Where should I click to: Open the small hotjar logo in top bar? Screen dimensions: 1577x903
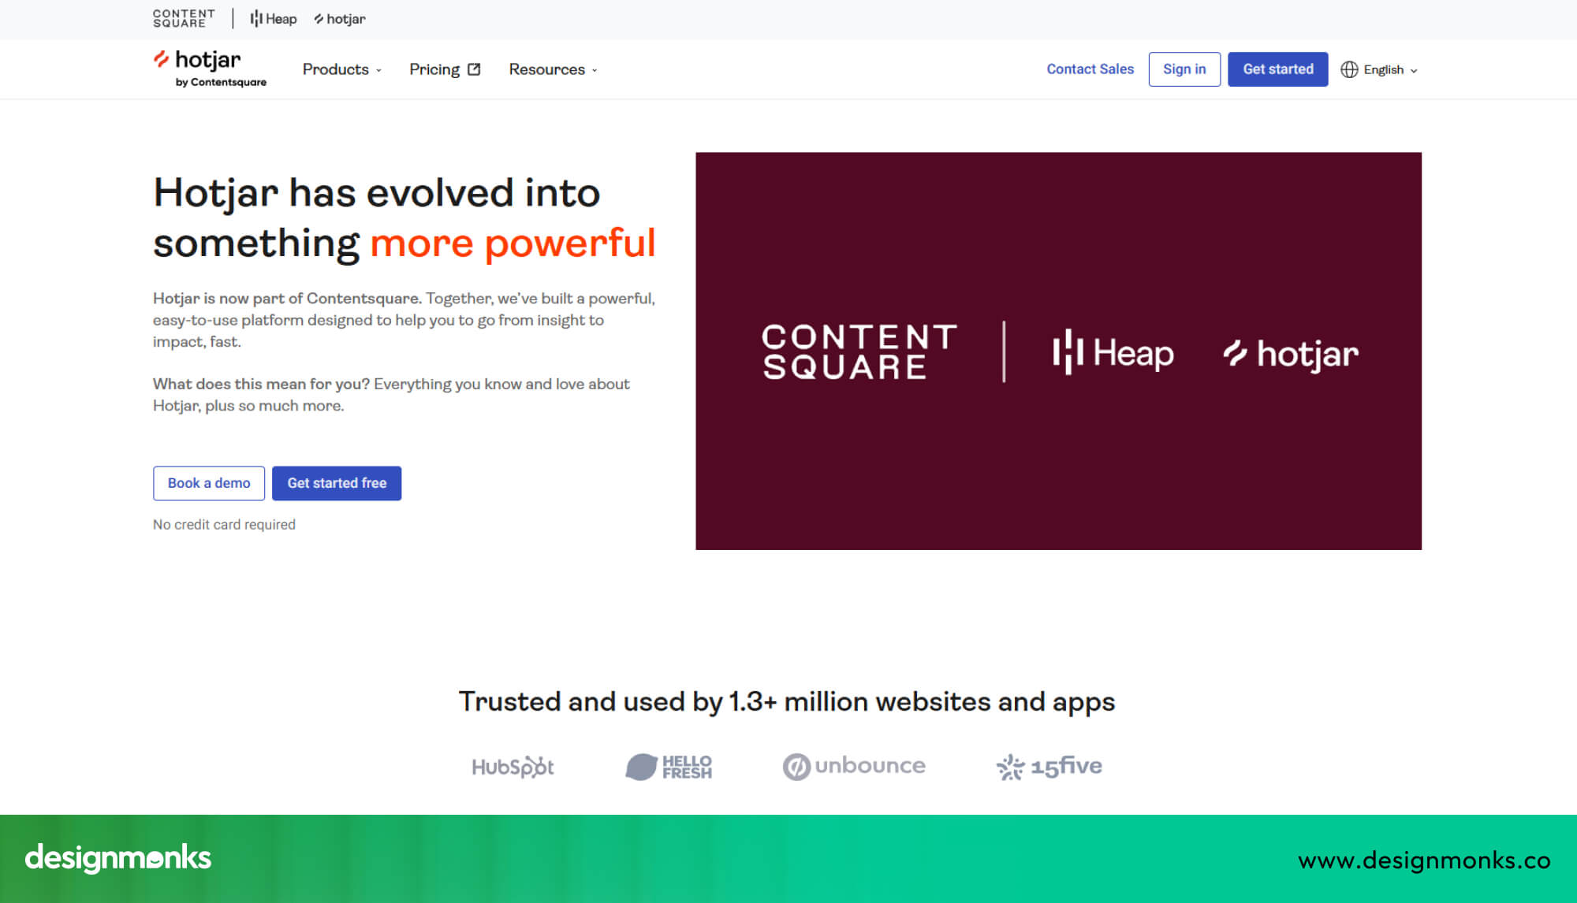[x=340, y=19]
